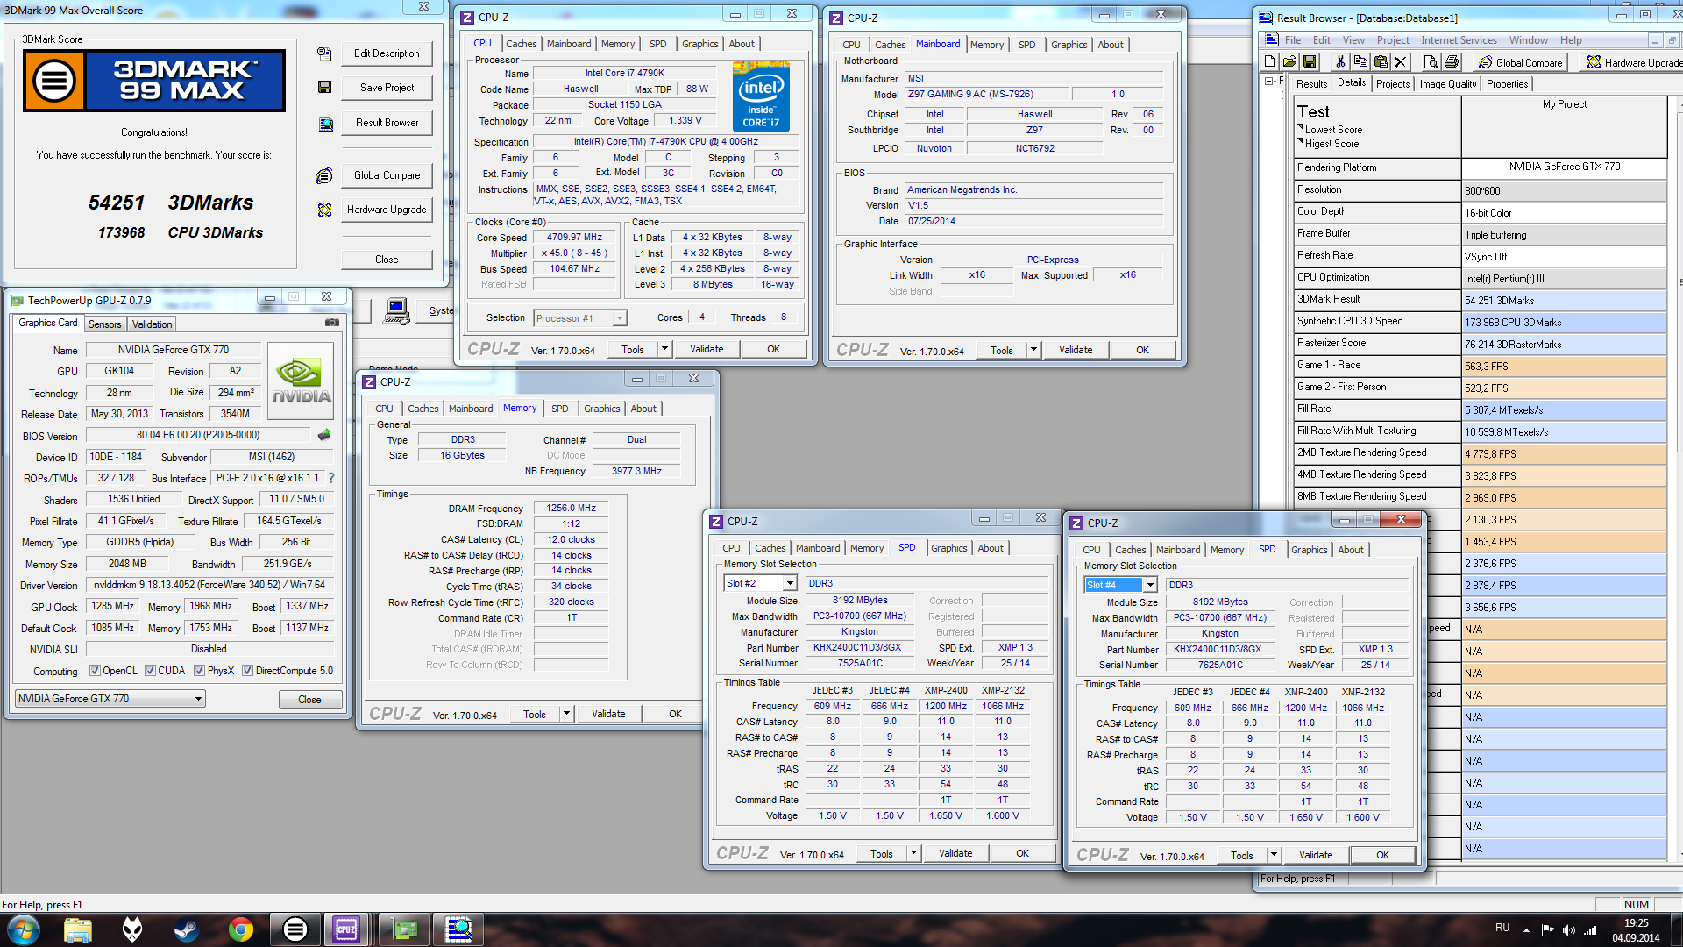This screenshot has width=1683, height=947.
Task: Click the Delete X icon in Result Browser
Action: coord(1401,61)
